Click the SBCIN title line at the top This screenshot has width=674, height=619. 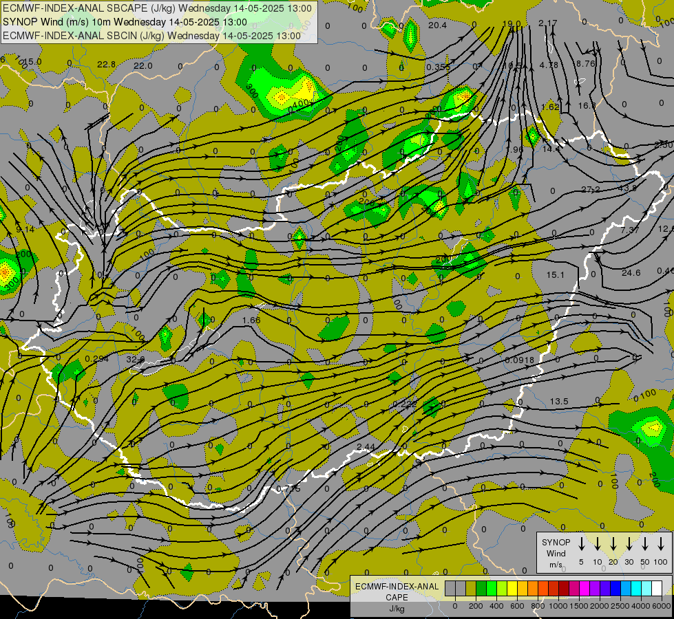(151, 36)
